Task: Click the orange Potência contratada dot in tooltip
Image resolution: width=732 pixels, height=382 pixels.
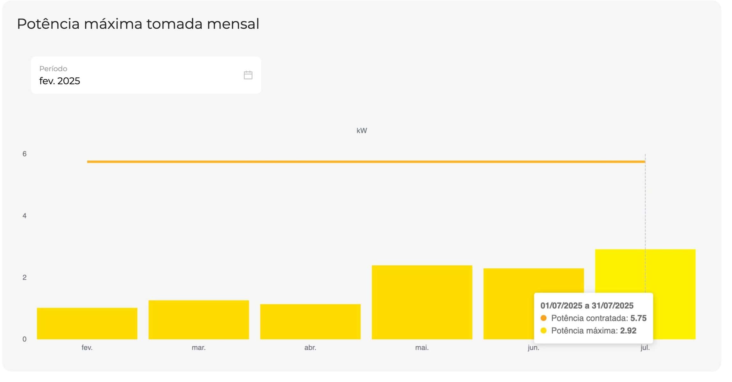Action: (543, 318)
